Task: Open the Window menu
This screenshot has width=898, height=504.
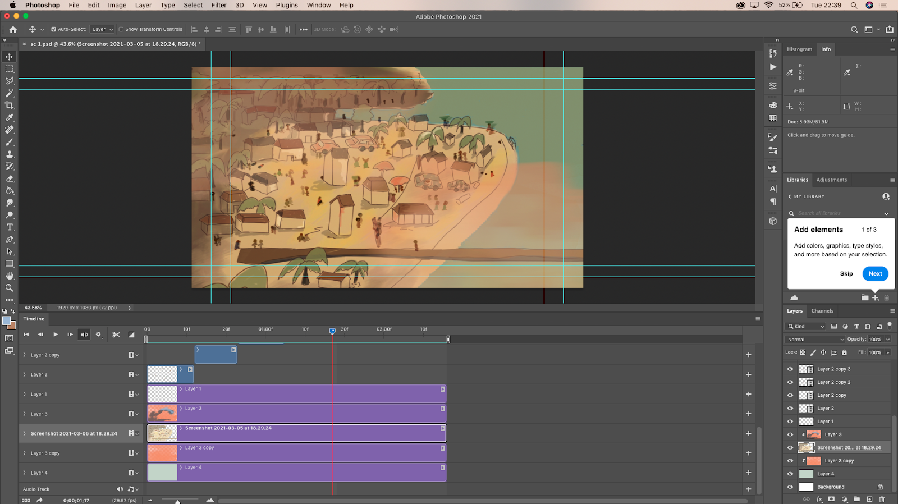Action: click(319, 5)
